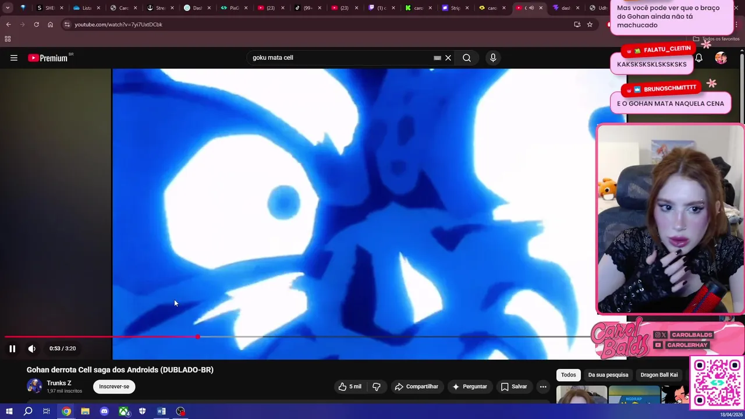
Task: Open the Todos os favoritos bookmarks folder
Action: (x=716, y=39)
